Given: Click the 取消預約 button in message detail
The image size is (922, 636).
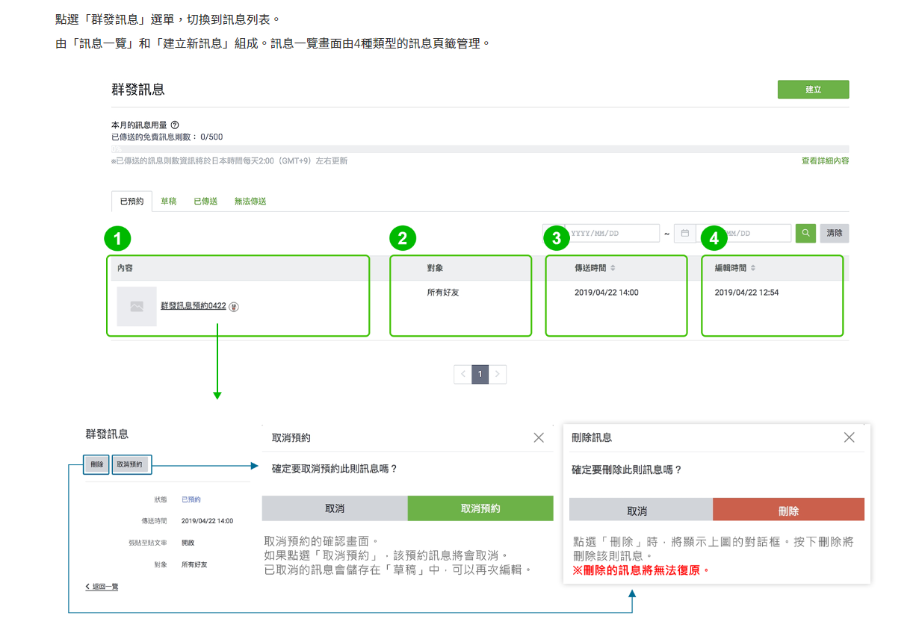Looking at the screenshot, I should pos(131,464).
